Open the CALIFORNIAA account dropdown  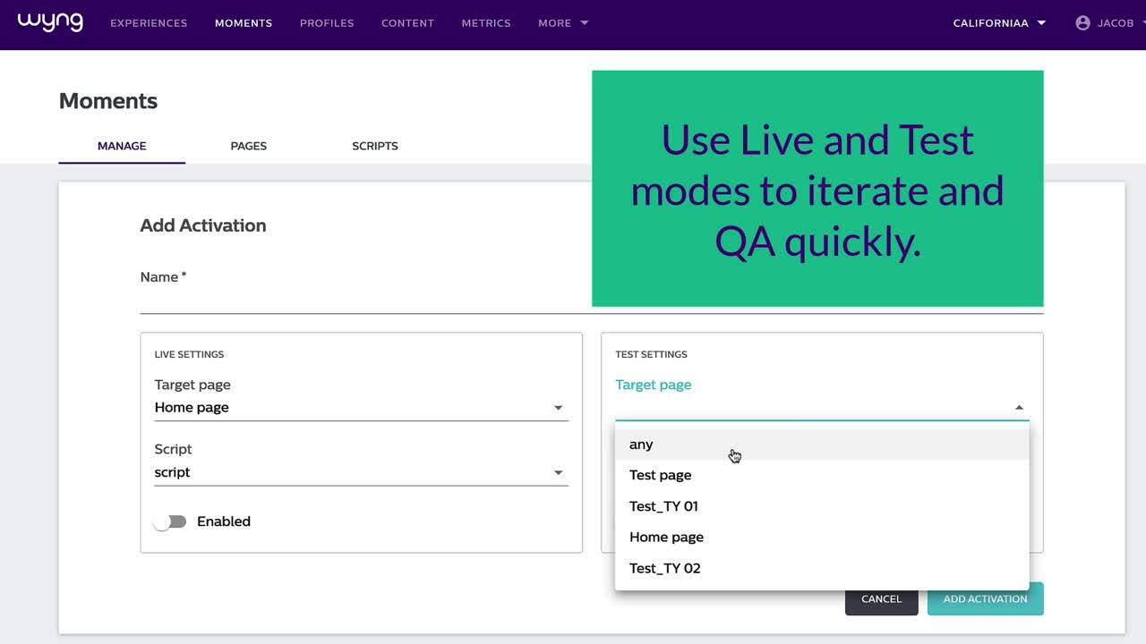click(x=999, y=23)
